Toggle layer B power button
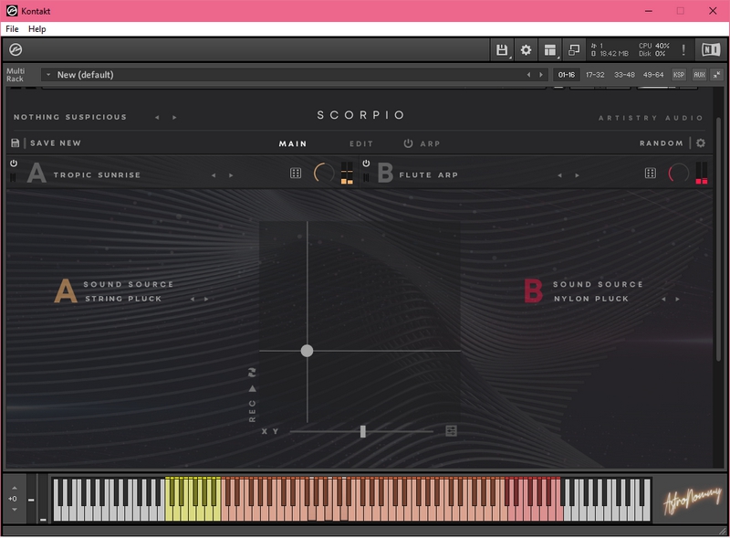 click(x=366, y=164)
